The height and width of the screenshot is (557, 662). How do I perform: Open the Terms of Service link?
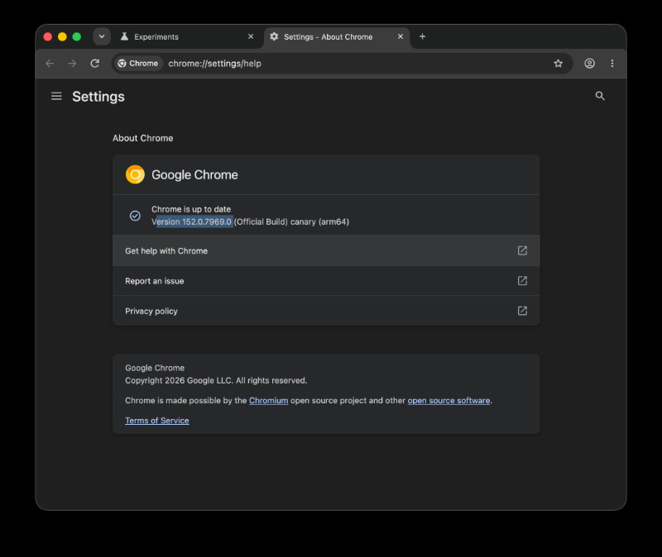tap(157, 421)
